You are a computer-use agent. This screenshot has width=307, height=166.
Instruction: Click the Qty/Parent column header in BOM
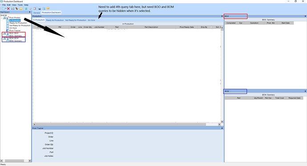[x=259, y=98]
